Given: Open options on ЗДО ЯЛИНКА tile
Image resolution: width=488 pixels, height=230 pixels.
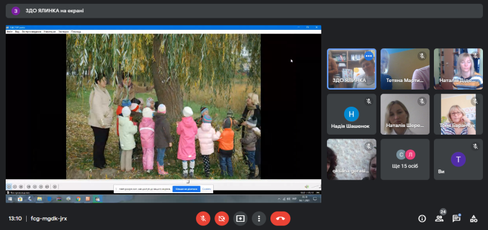Looking at the screenshot, I should pos(369,56).
